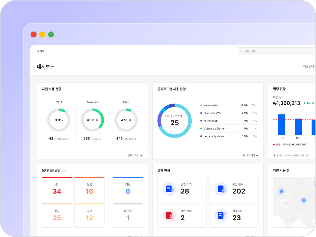This screenshot has height=237, width=316.
Task: Focus the 메뉴 검색 search field
Action: [x=277, y=51]
